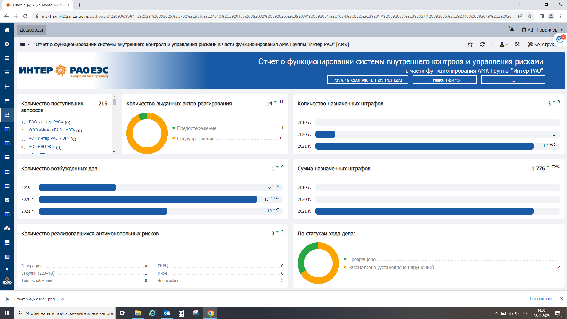Screen dimensions: 567x319
Task: Refresh the dashboard data
Action: 483,44
